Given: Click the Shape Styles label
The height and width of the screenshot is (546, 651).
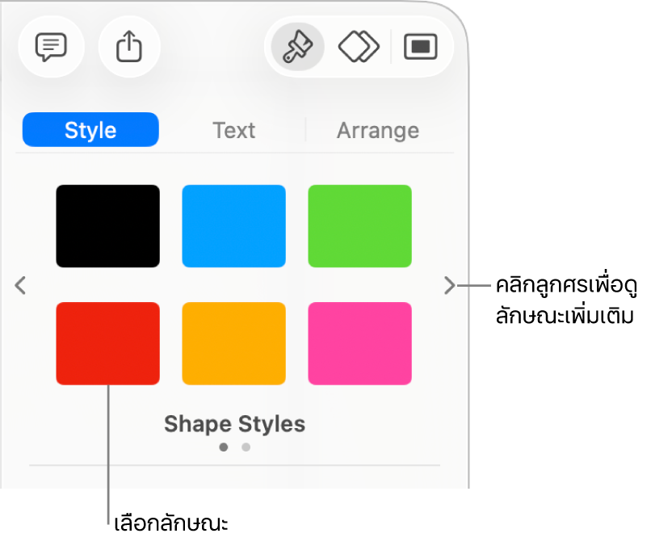Looking at the screenshot, I should click(234, 424).
